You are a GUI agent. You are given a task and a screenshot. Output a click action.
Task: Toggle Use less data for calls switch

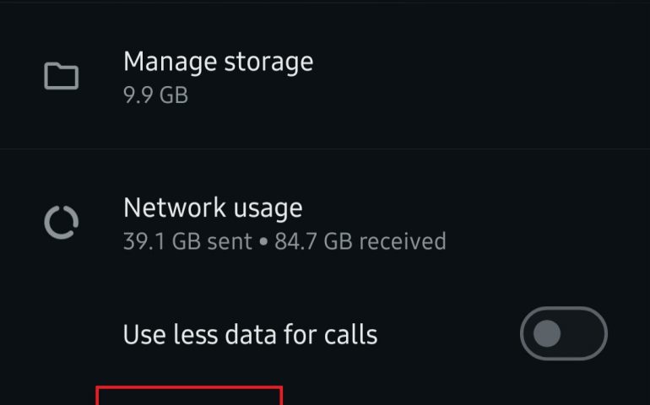click(x=563, y=334)
